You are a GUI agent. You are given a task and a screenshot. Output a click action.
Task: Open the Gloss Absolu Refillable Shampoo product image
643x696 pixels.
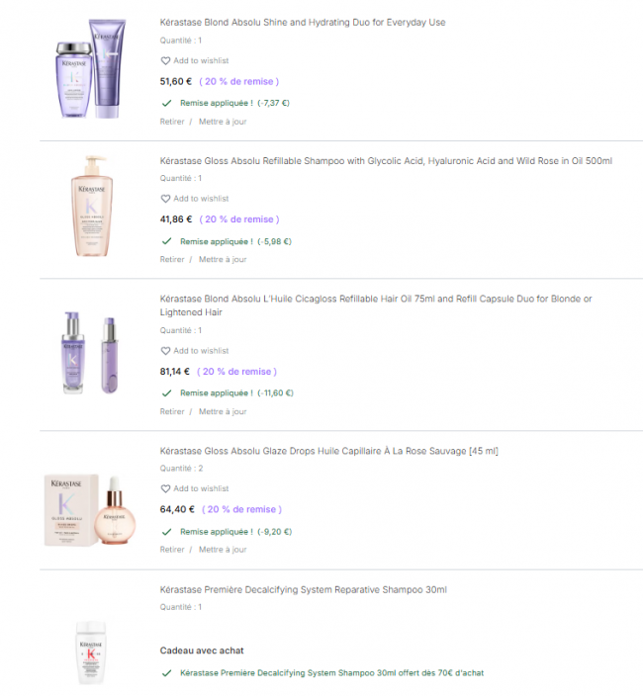[92, 206]
